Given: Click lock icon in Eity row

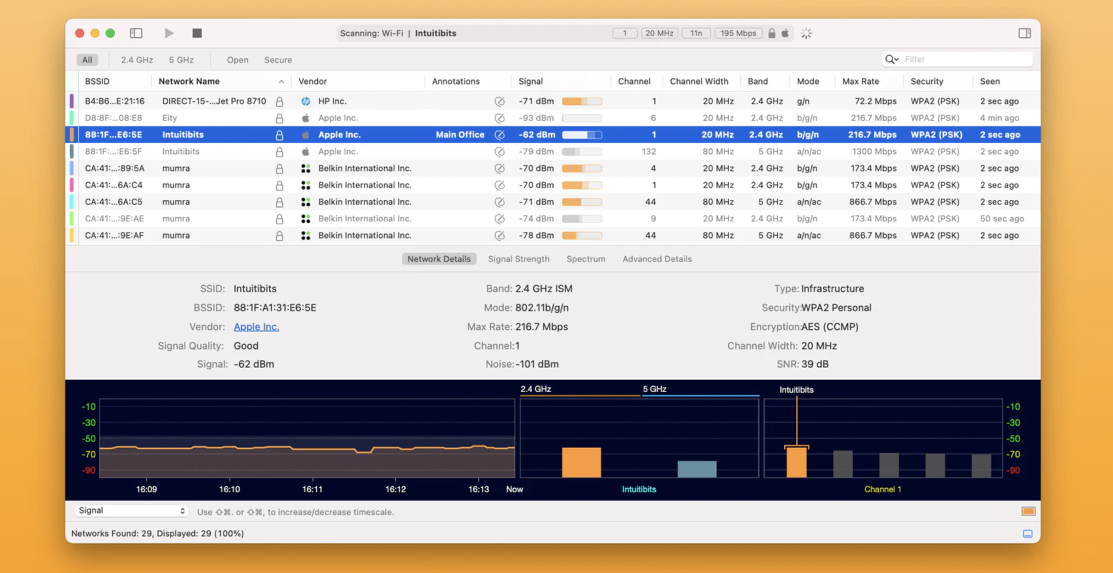Looking at the screenshot, I should point(279,118).
